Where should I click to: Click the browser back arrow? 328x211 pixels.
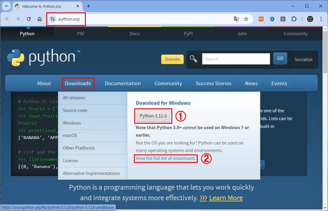coord(7,19)
